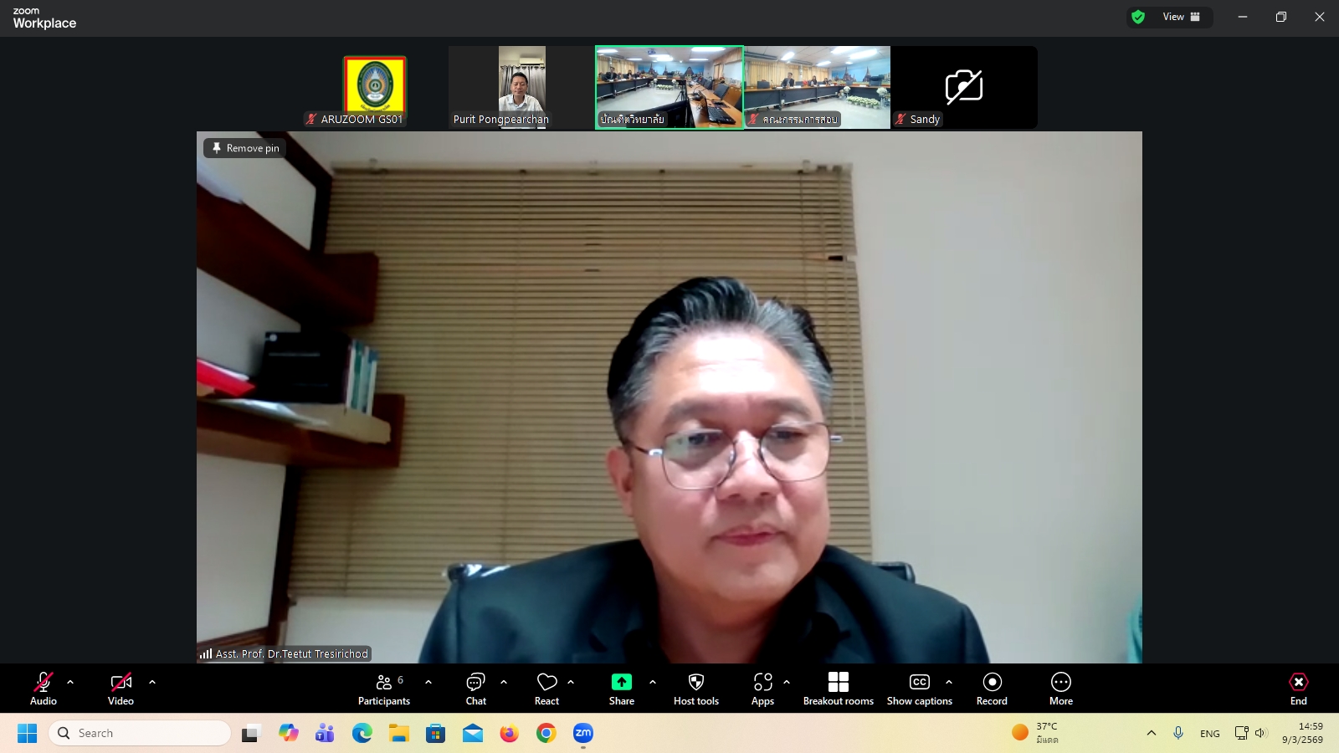Open the View layout menu
Screen dimensions: 1339x753
[1180, 17]
